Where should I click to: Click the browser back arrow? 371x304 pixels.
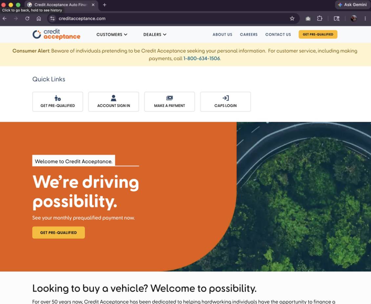[x=5, y=18]
